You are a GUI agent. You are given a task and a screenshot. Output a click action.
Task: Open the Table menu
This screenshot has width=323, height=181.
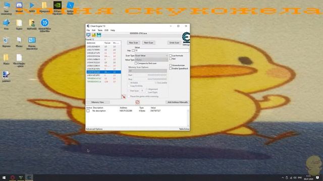tap(100, 30)
